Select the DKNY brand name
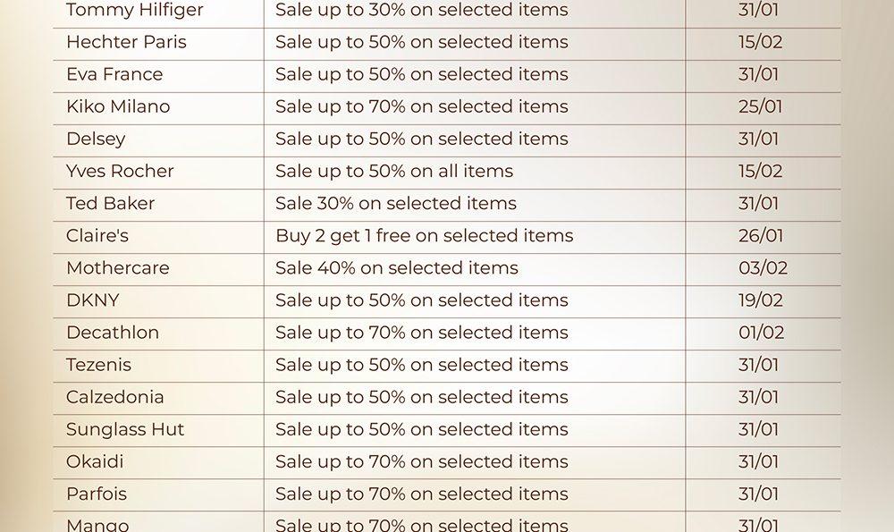The image size is (894, 532). point(92,300)
